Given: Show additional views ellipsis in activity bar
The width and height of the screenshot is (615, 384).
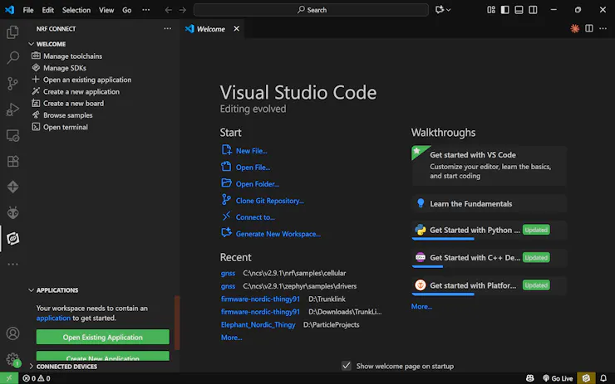Looking at the screenshot, I should click(12, 265).
